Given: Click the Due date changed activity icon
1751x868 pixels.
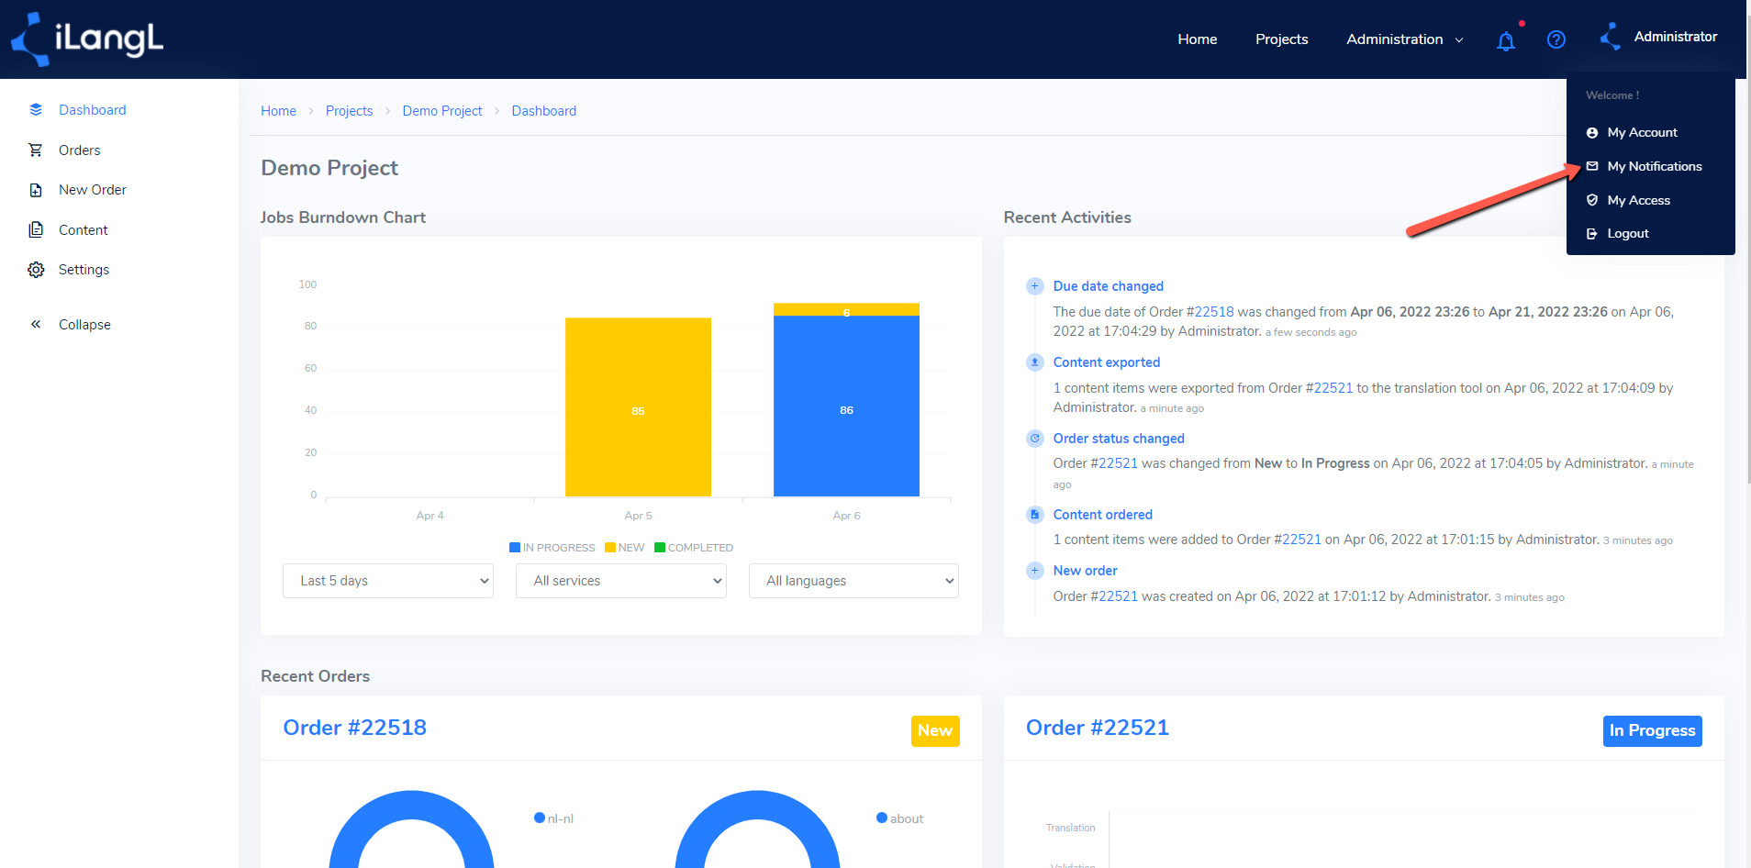Looking at the screenshot, I should click(x=1035, y=286).
